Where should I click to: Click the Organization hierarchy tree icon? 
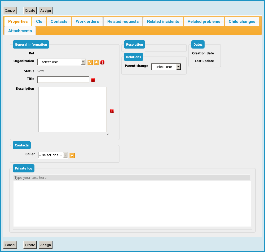pyautogui.click(x=90, y=62)
